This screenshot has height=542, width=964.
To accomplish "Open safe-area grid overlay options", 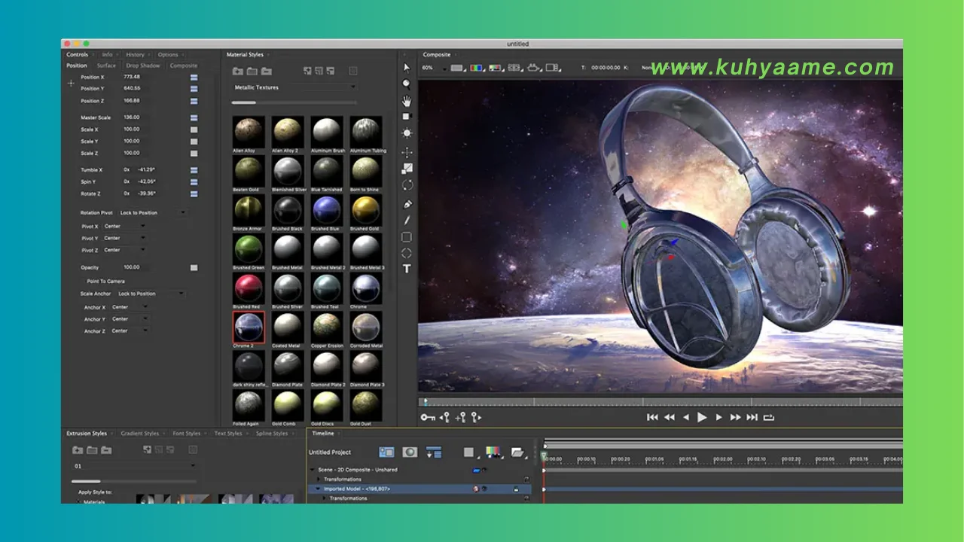I will (516, 68).
